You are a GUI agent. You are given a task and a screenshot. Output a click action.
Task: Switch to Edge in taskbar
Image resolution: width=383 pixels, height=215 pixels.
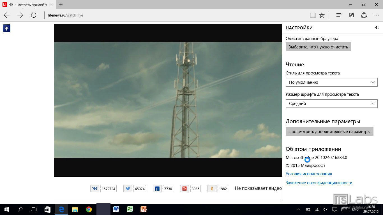61,209
